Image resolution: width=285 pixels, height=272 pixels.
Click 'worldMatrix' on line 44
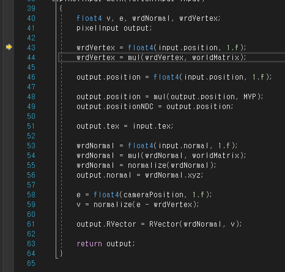coord(216,58)
